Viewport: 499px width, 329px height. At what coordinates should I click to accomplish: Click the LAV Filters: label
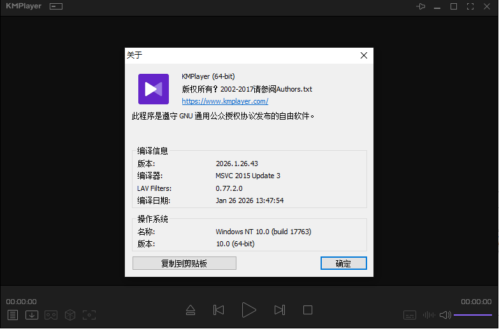(154, 188)
